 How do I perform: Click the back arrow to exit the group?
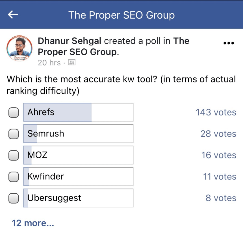(x=13, y=15)
